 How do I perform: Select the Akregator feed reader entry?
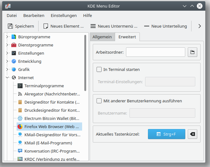[x=52, y=94]
